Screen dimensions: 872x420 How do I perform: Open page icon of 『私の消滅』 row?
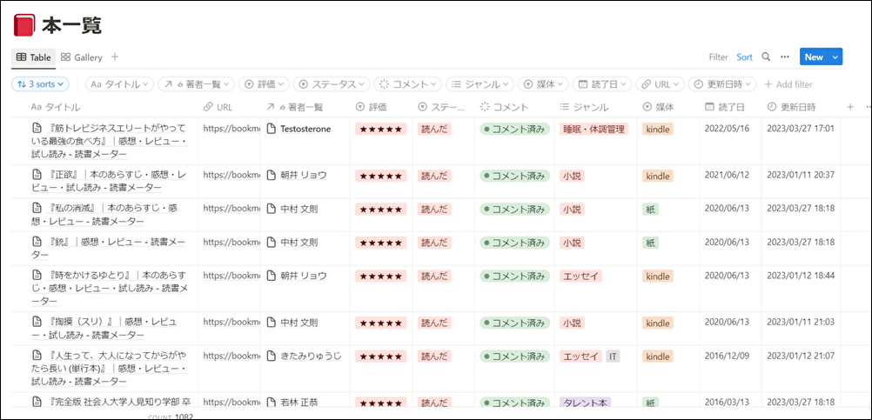[37, 209]
